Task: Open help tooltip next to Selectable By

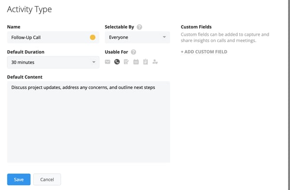Action: point(140,27)
